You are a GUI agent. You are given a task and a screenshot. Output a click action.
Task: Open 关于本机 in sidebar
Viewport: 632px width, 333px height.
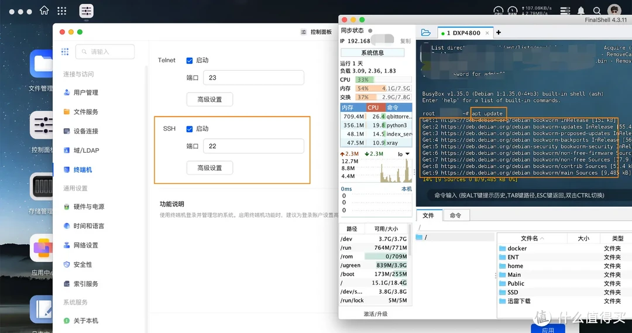(81, 321)
